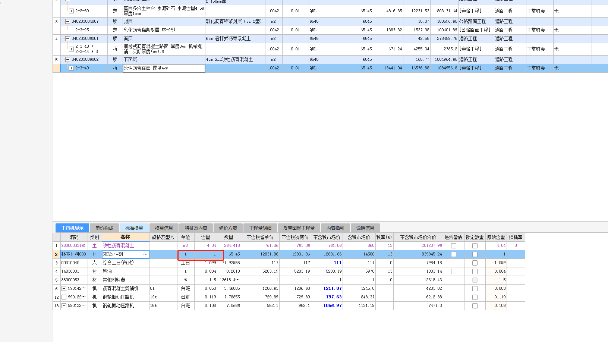Toggle 锁定数量 for 综合工日(市政)
The width and height of the screenshot is (608, 342).
click(475, 263)
